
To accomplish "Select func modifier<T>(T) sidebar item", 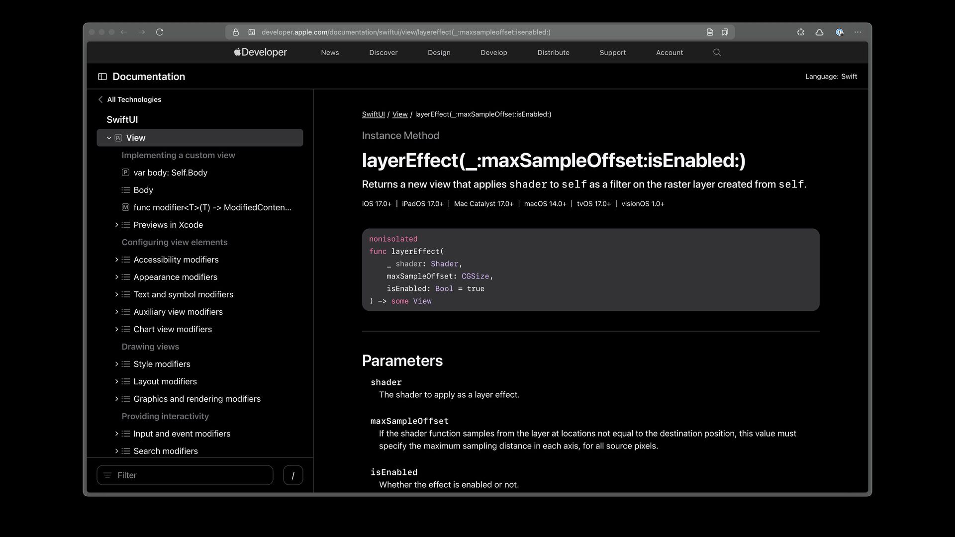I will tap(212, 207).
